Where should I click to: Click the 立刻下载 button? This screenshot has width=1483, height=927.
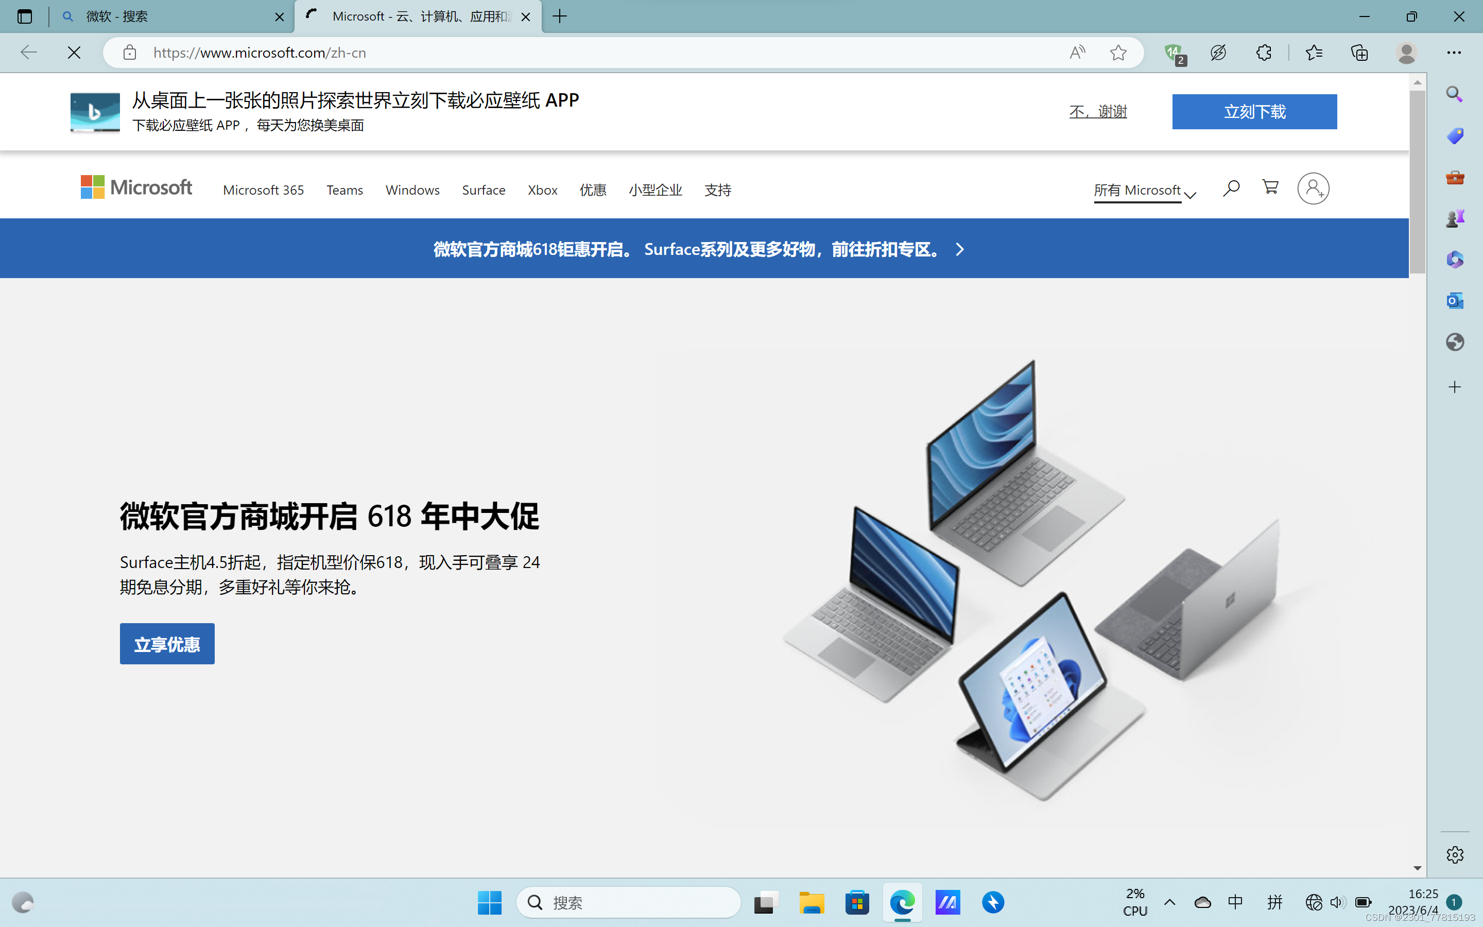pos(1254,112)
